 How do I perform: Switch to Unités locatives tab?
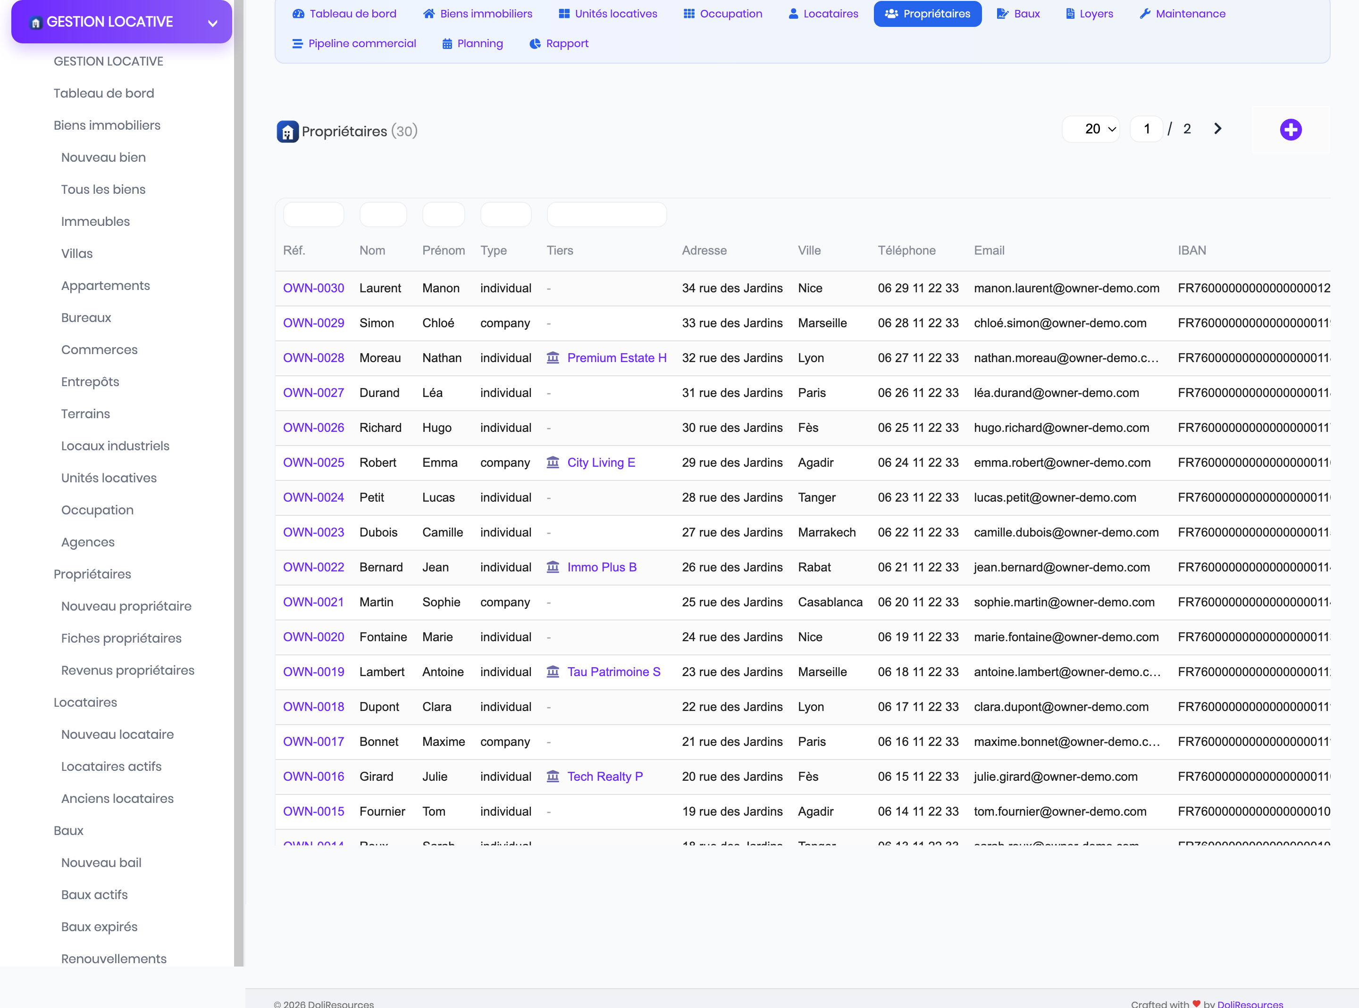[608, 13]
